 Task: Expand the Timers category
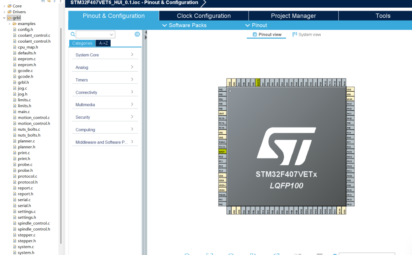click(105, 80)
